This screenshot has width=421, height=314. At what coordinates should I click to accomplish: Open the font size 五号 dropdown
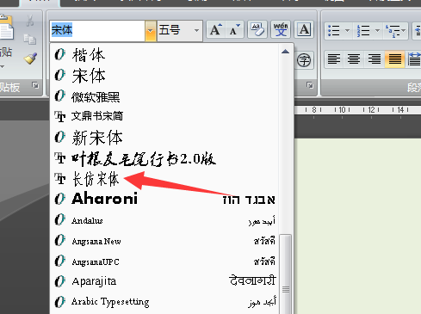point(196,30)
